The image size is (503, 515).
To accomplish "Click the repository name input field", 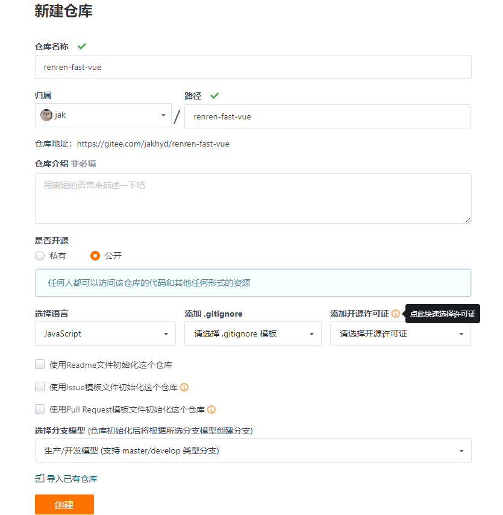I will tap(253, 67).
